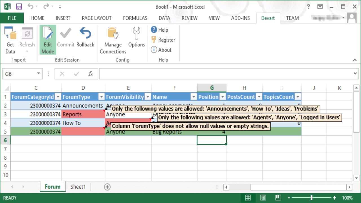Switch to the FORMULAS tab
The width and height of the screenshot is (361, 203).
click(x=135, y=18)
